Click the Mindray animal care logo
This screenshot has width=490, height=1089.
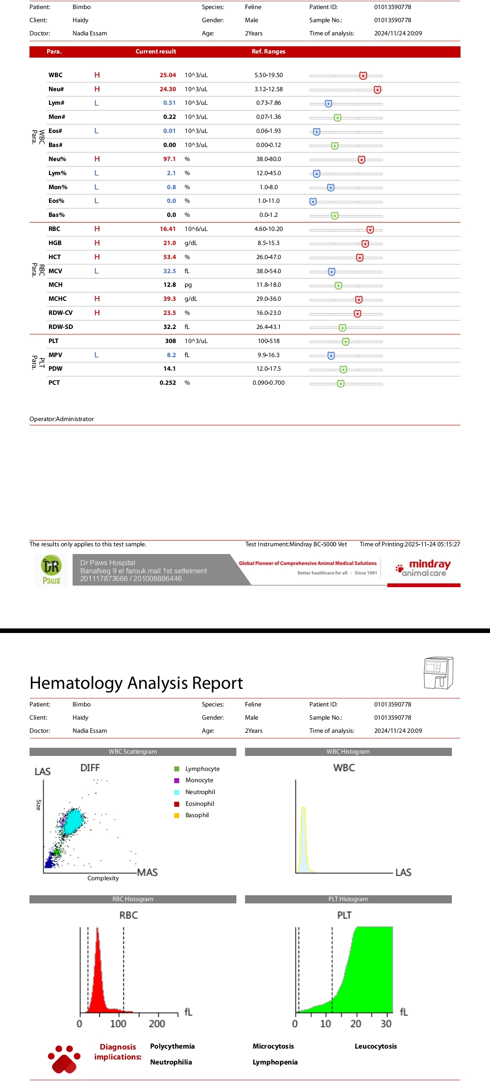[424, 568]
